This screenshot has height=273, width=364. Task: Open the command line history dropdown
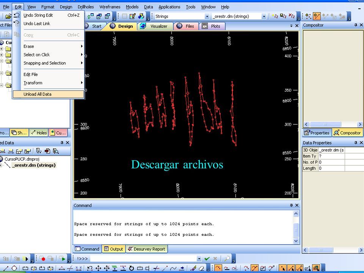(x=199, y=259)
